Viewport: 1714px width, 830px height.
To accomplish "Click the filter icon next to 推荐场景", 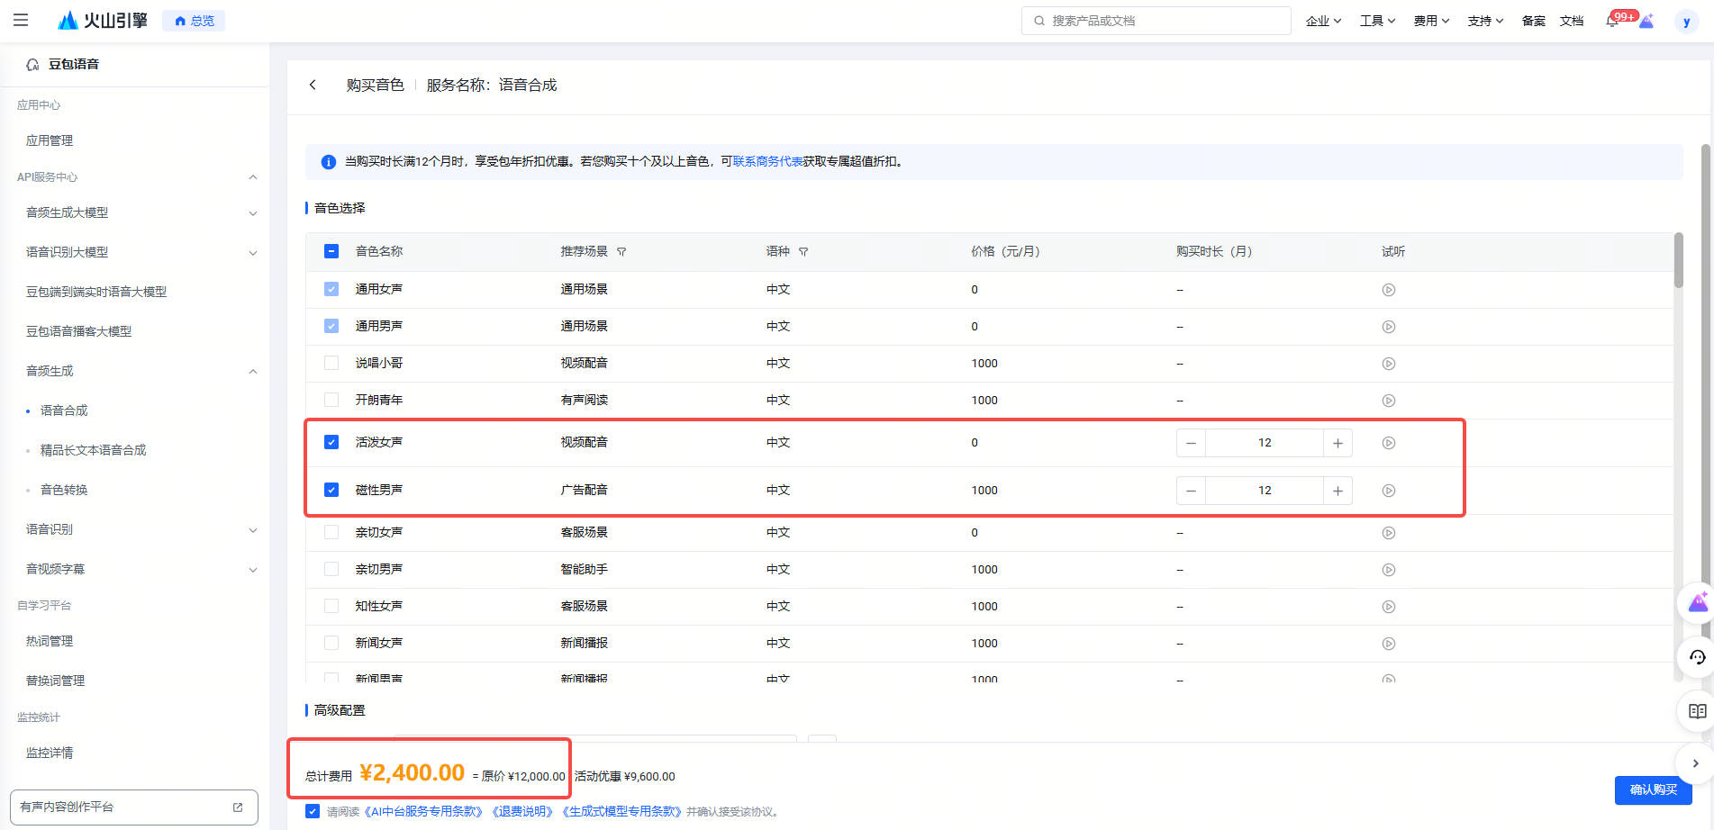I will pyautogui.click(x=621, y=252).
